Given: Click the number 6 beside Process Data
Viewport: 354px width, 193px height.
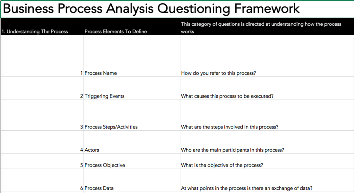Looking at the screenshot, I should (81, 188).
